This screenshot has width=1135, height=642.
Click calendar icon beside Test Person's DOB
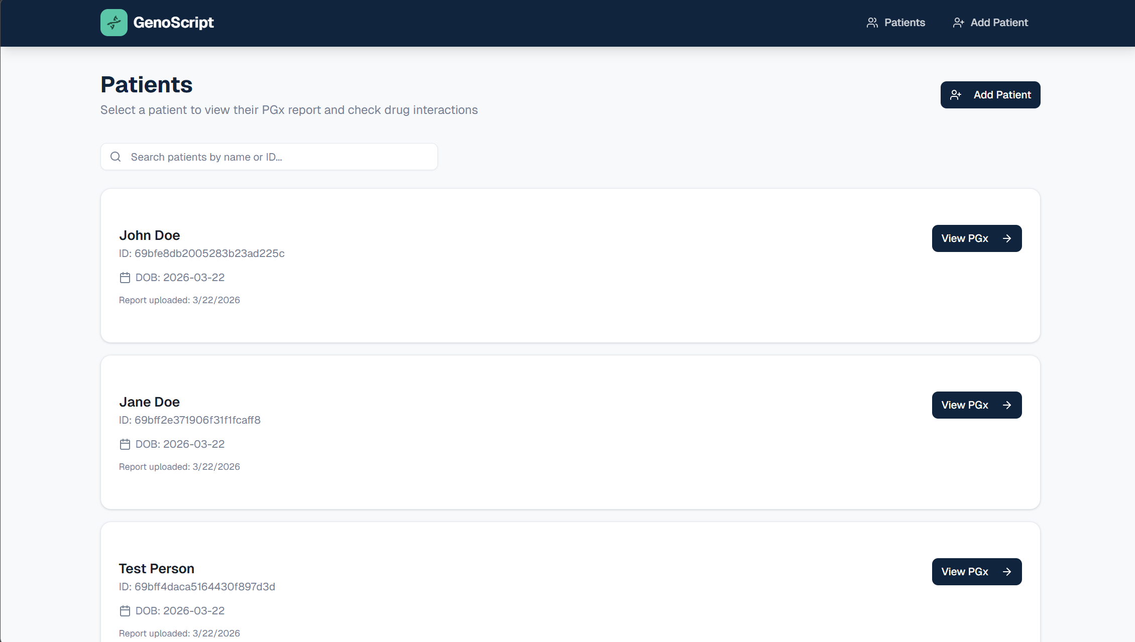point(125,611)
